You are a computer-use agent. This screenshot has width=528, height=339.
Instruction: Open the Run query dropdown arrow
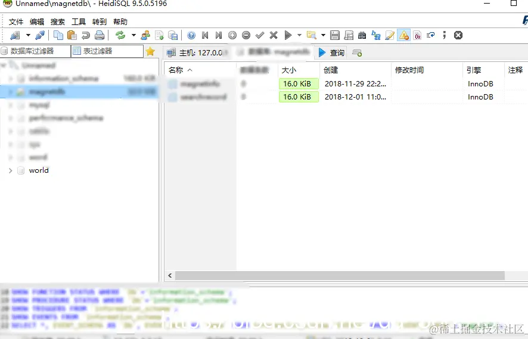coord(299,35)
